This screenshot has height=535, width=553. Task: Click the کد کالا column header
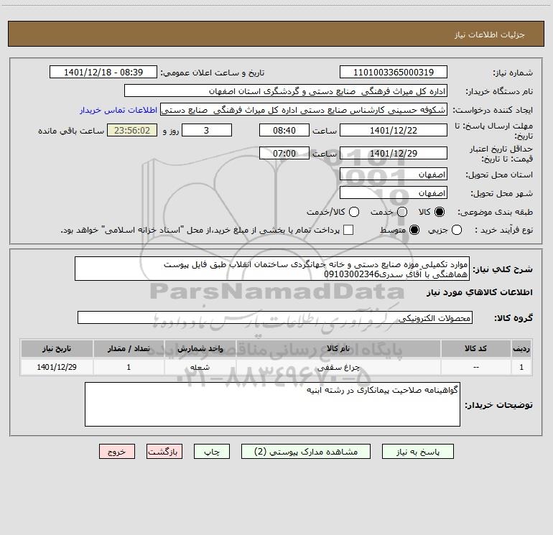tap(475, 348)
